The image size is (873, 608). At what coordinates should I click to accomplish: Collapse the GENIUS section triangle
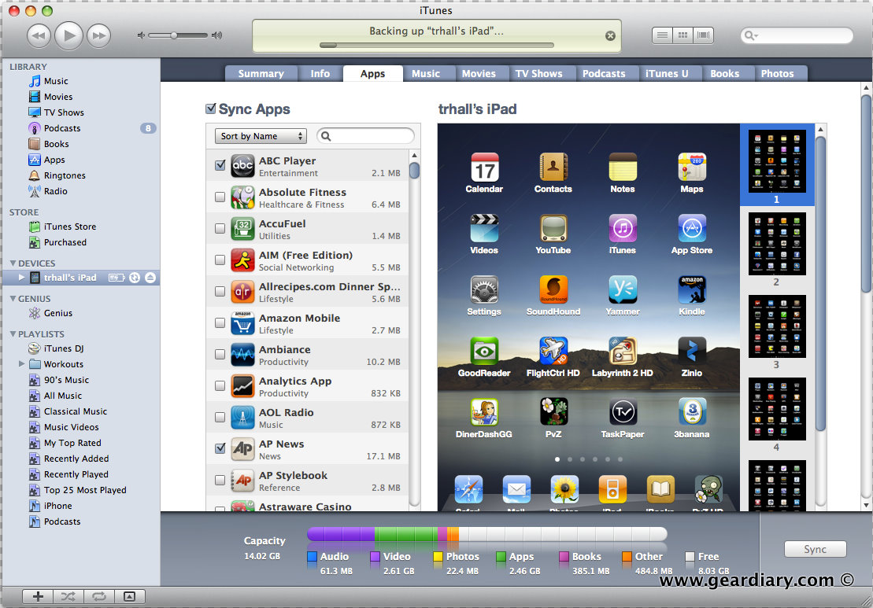(x=13, y=299)
